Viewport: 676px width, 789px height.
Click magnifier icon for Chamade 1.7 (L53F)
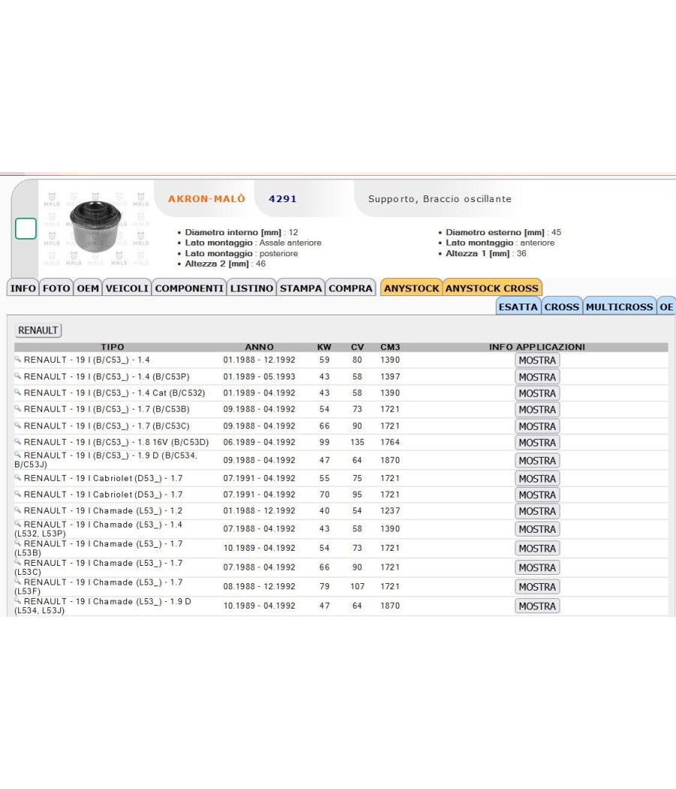[17, 581]
